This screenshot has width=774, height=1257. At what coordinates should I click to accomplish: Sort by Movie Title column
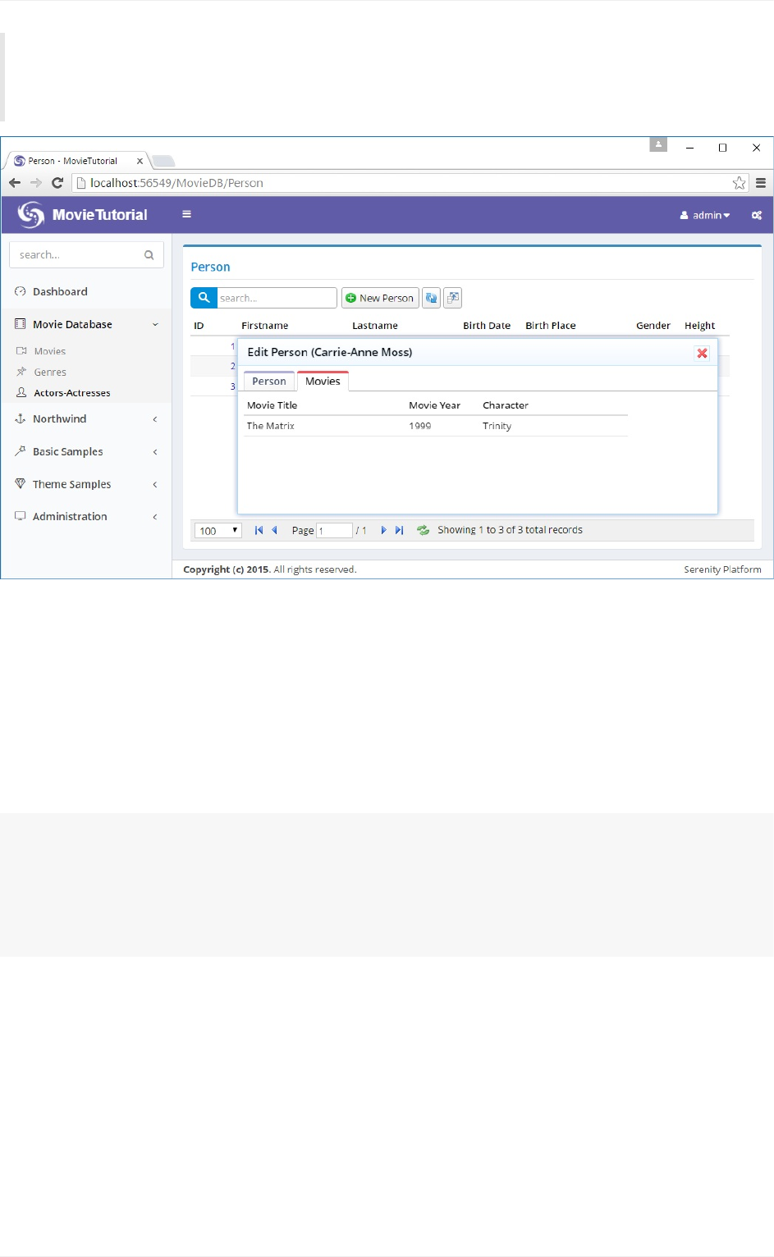pos(273,405)
